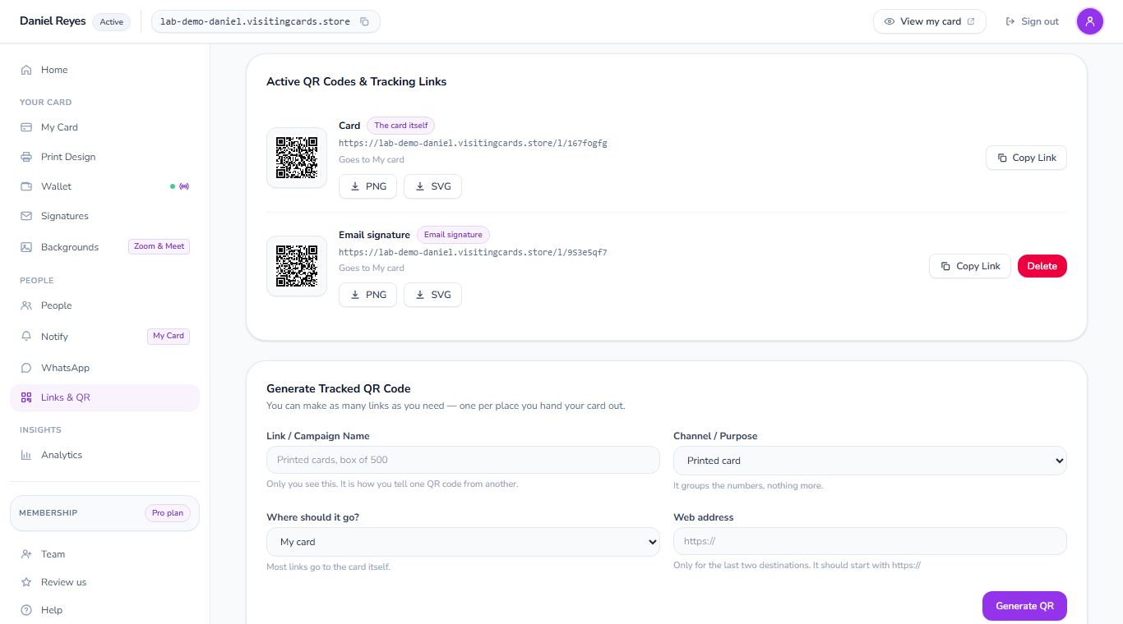Image resolution: width=1123 pixels, height=624 pixels.
Task: Open Review us page
Action: pos(104,582)
